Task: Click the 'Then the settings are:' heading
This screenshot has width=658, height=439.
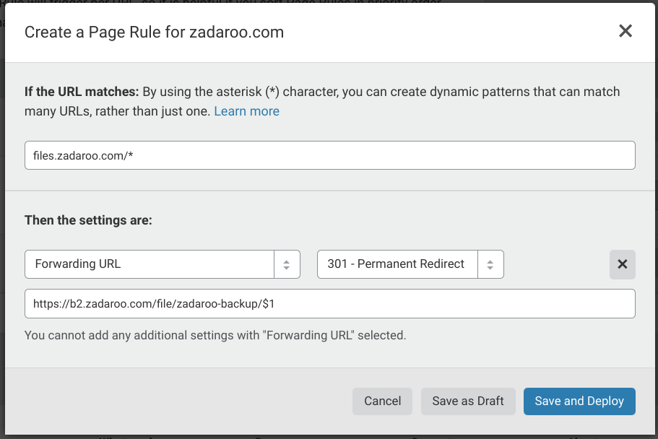Action: [88, 220]
